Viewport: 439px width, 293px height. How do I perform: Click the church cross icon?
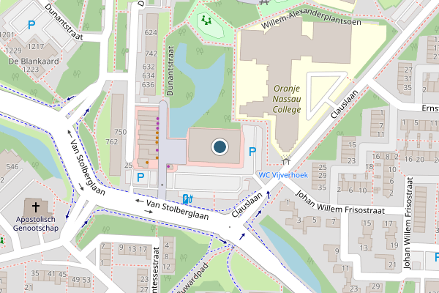click(x=36, y=207)
